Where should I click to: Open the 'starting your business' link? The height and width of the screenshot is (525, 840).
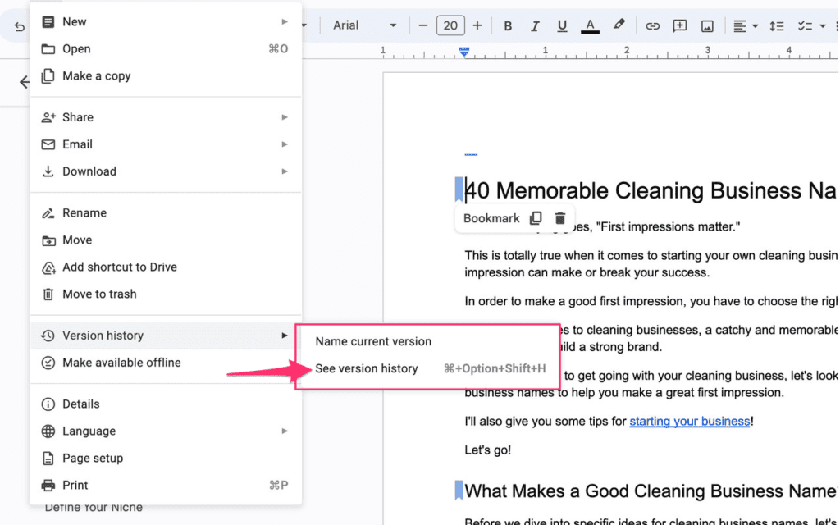click(x=689, y=422)
